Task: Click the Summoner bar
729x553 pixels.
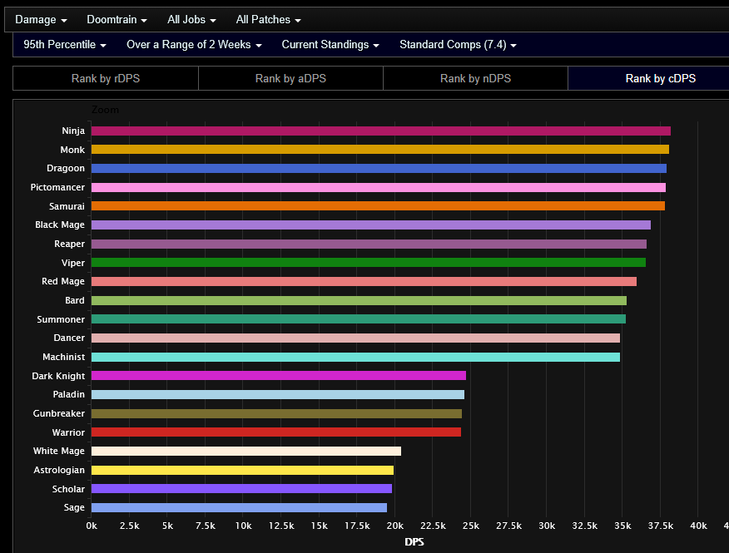Action: click(359, 318)
